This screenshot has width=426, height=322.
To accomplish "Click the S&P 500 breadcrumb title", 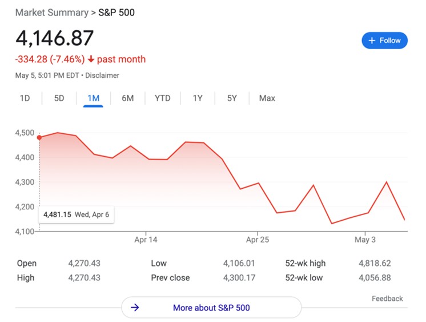I will click(x=116, y=13).
